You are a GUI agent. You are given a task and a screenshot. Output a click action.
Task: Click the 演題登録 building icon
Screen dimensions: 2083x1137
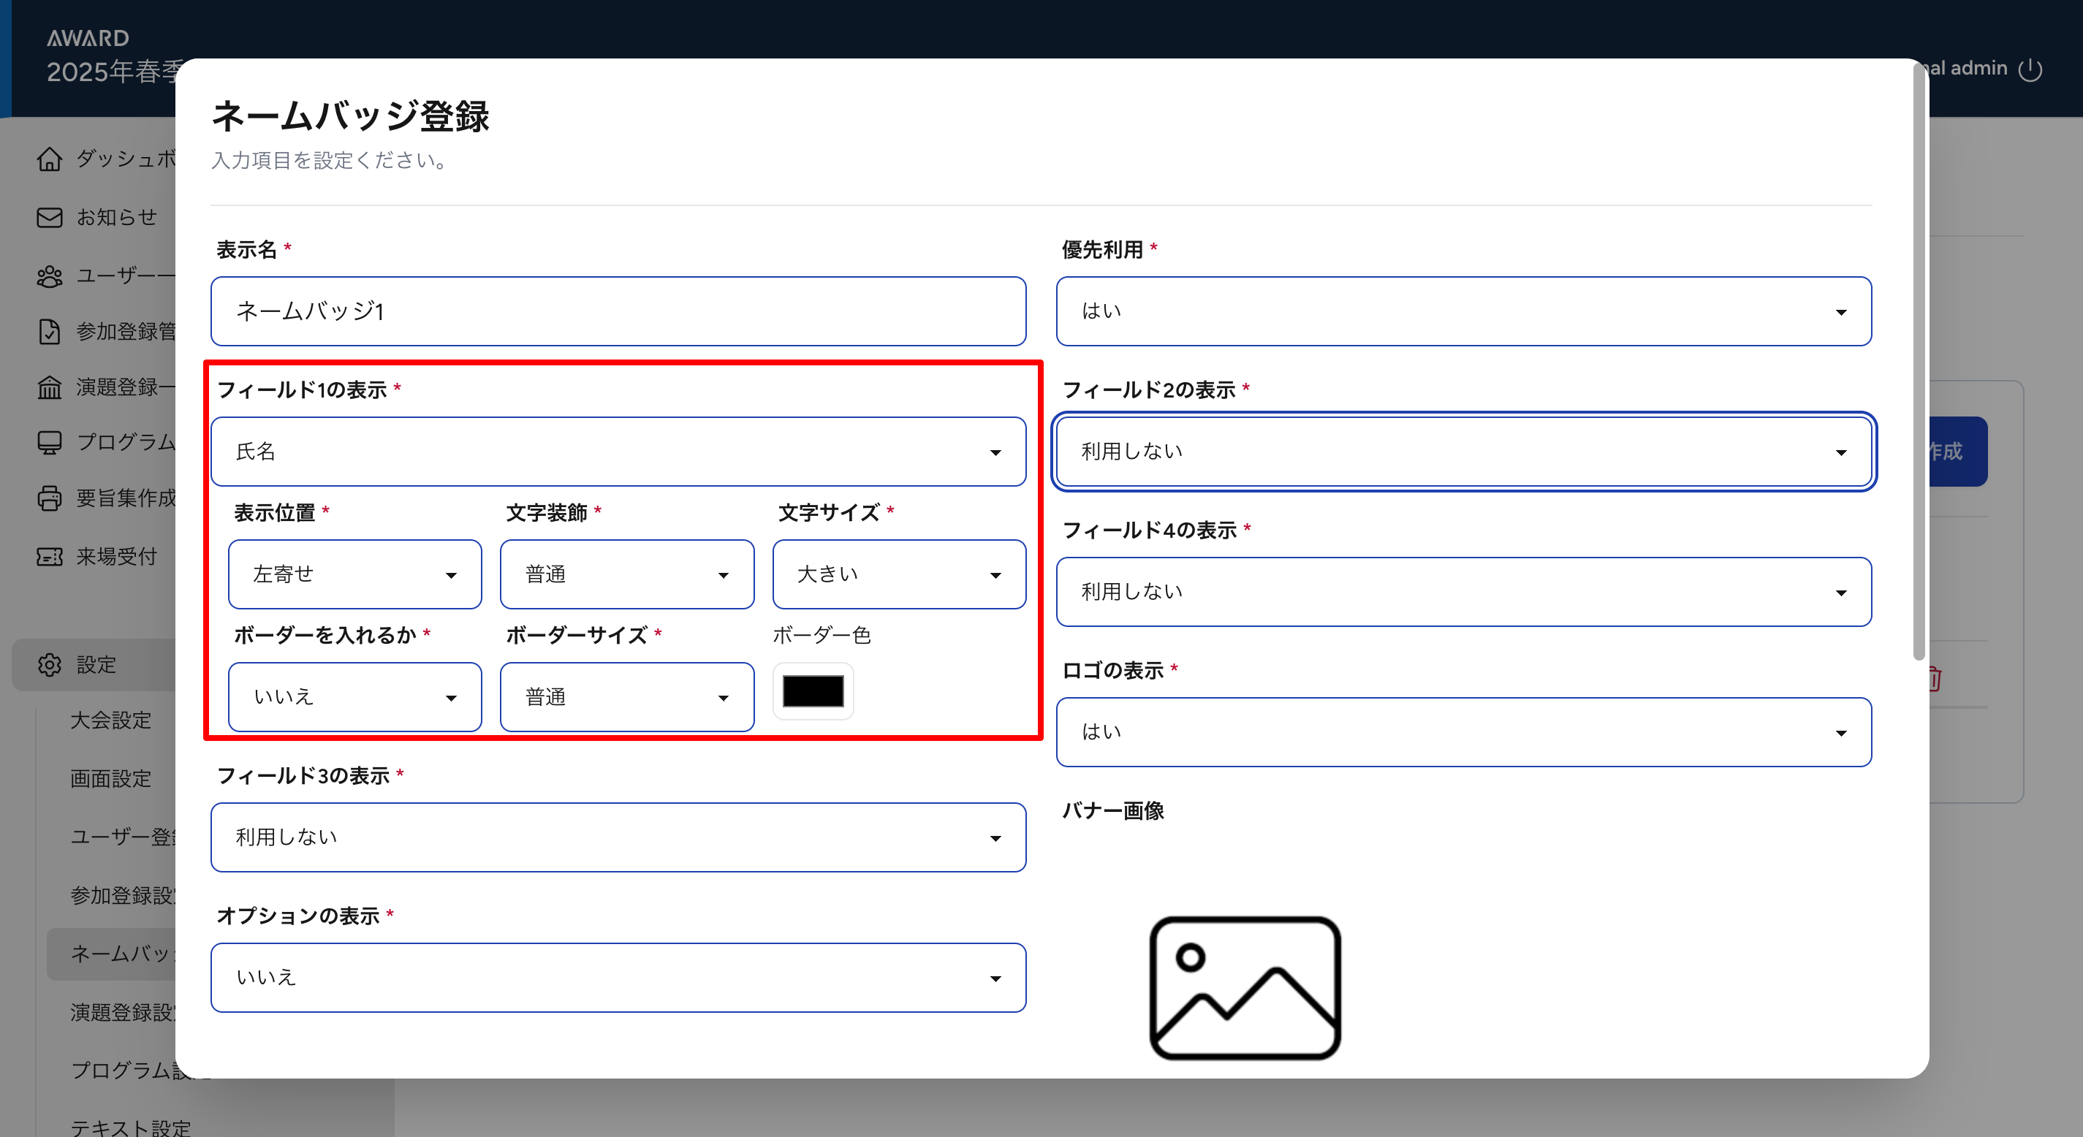pos(49,387)
